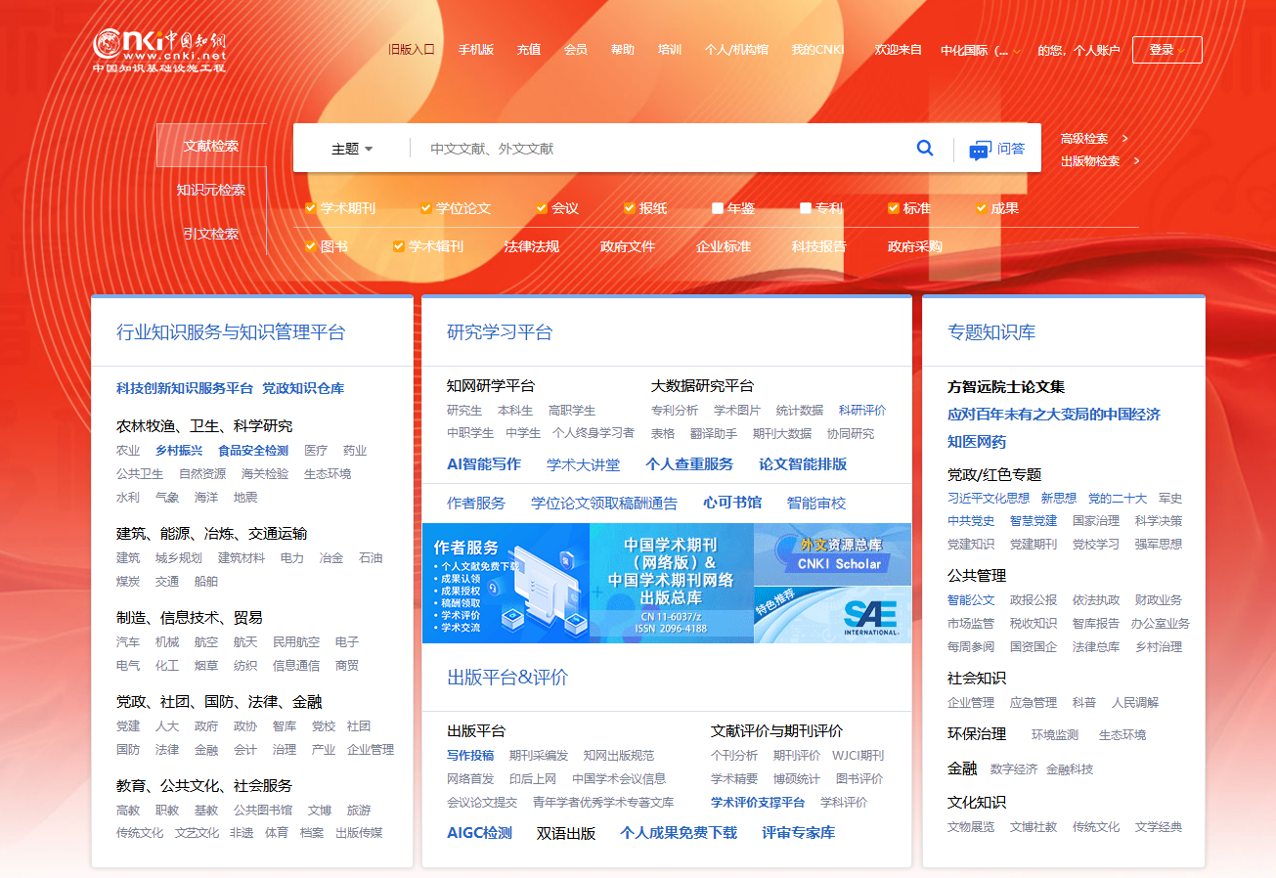Open AIGC检测 link

point(479,833)
